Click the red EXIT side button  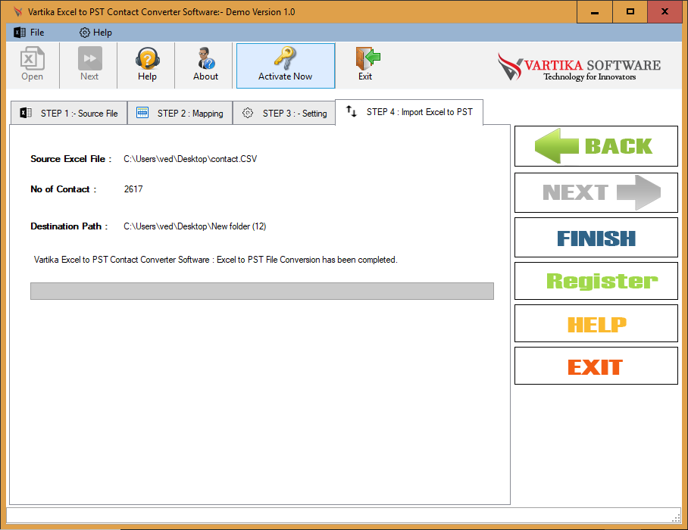(596, 366)
